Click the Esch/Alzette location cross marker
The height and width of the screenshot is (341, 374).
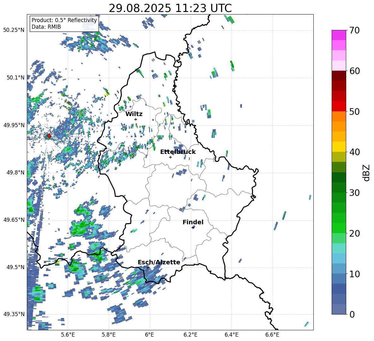148,268
